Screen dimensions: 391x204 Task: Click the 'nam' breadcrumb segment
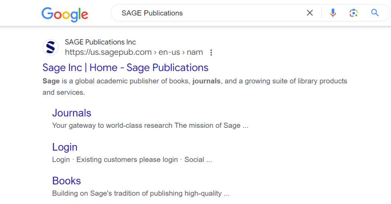(x=195, y=53)
